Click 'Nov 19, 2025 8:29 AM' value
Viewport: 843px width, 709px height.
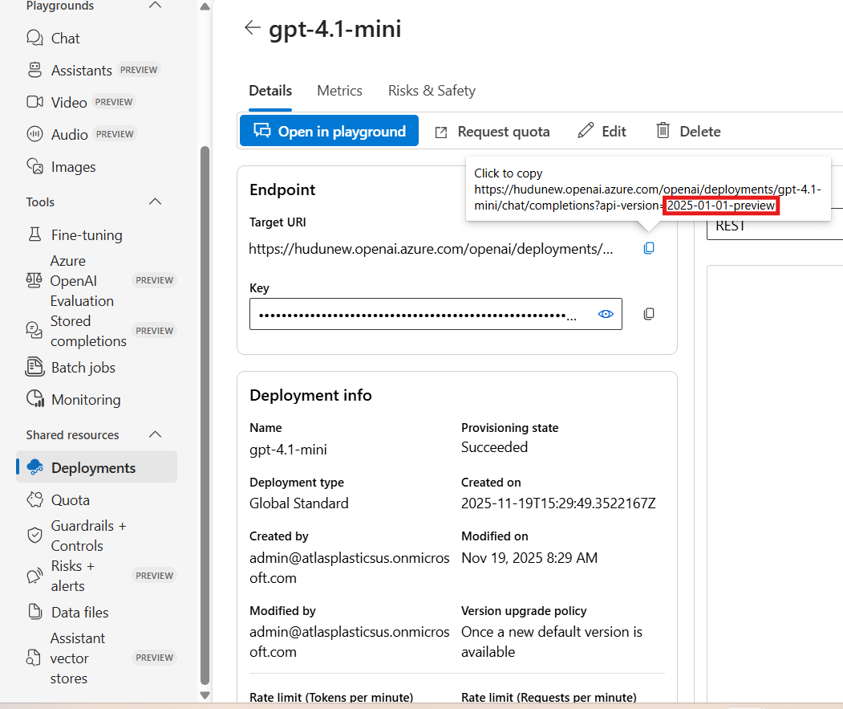529,557
